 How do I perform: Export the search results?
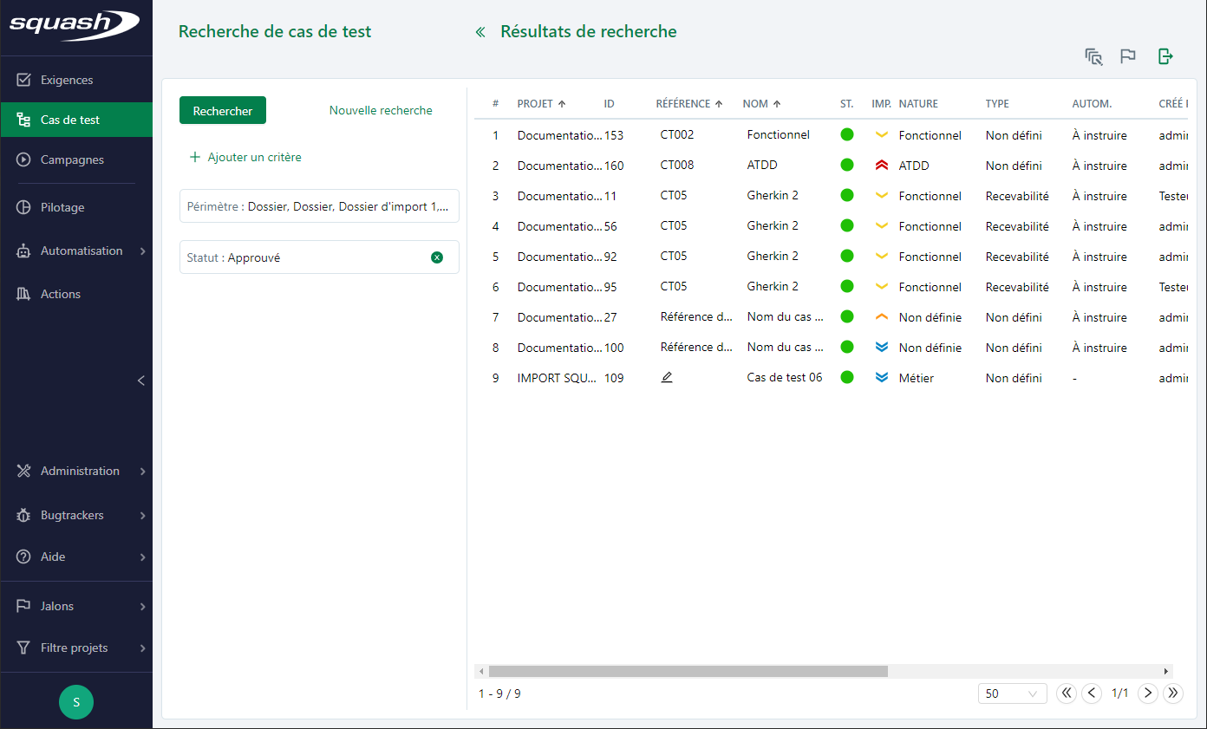(x=1165, y=55)
